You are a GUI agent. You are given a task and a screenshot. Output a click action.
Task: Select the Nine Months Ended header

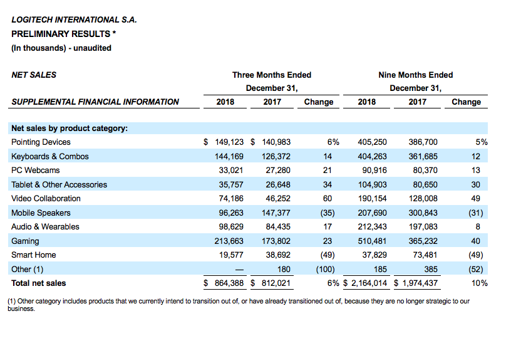[x=415, y=75]
